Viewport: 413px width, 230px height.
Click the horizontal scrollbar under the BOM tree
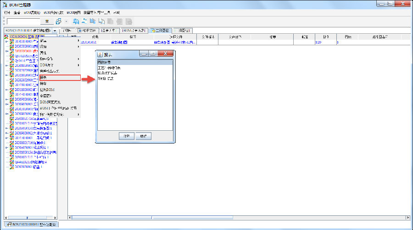click(28, 218)
